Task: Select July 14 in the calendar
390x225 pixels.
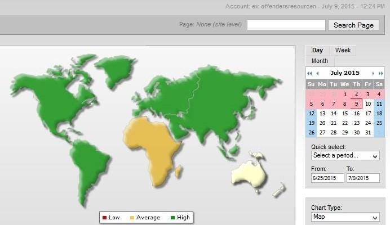Action: pyautogui.click(x=334, y=114)
